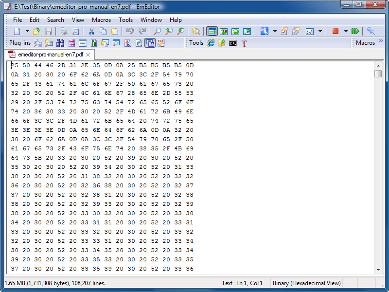This screenshot has height=292, width=389.
Task: Open the File menu
Action: [x=18, y=20]
